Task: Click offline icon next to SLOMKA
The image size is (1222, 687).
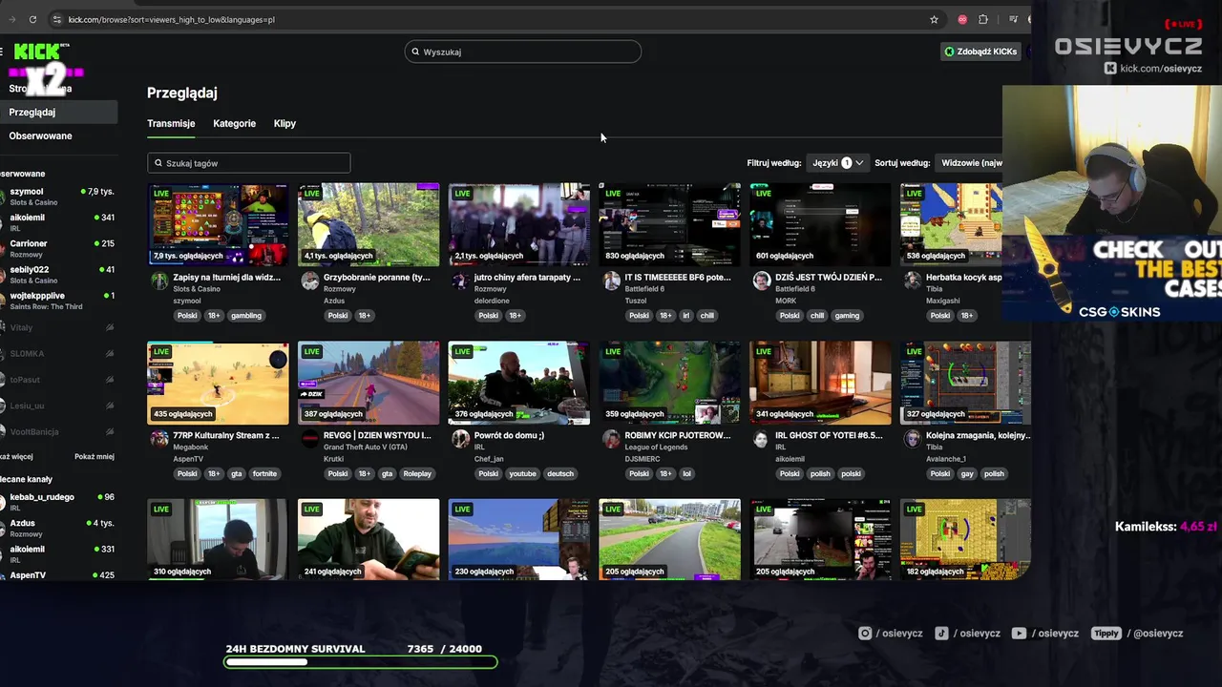Action: (110, 353)
